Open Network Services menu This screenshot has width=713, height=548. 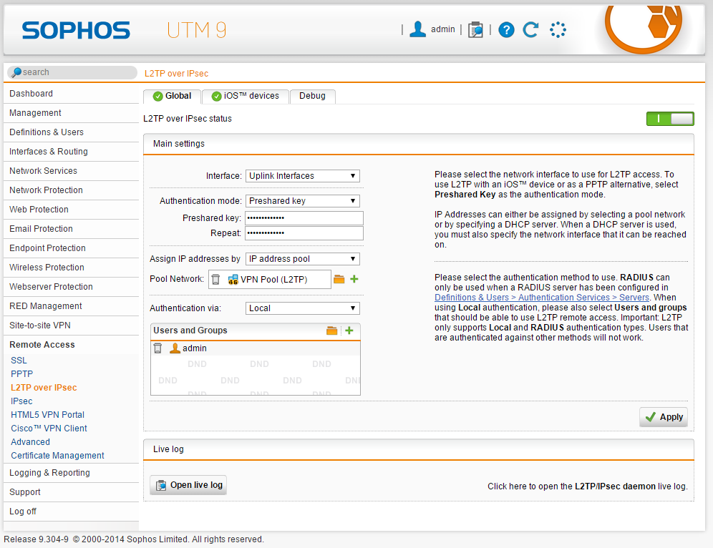click(x=71, y=171)
